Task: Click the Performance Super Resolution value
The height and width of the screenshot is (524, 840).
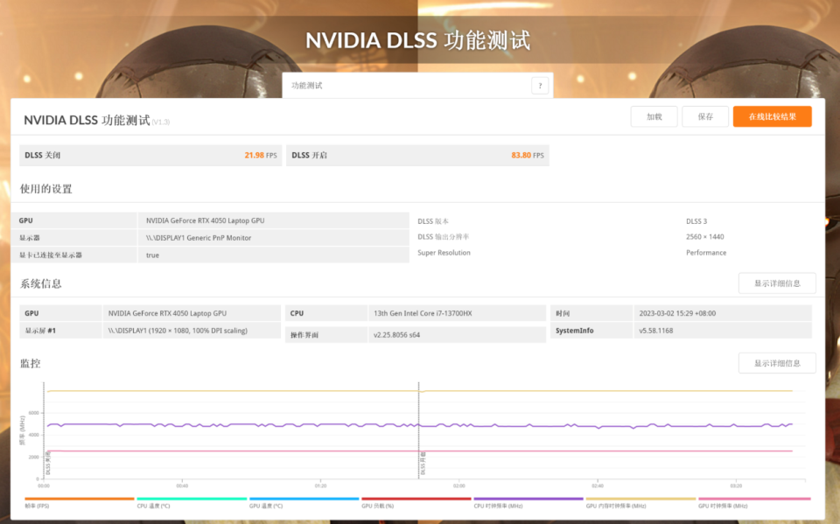Action: pos(706,252)
